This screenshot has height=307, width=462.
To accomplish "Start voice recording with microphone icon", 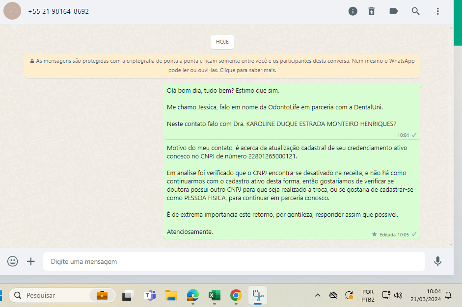I will coord(438,261).
